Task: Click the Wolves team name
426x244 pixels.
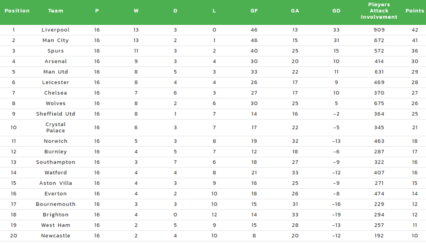Action: pyautogui.click(x=55, y=103)
